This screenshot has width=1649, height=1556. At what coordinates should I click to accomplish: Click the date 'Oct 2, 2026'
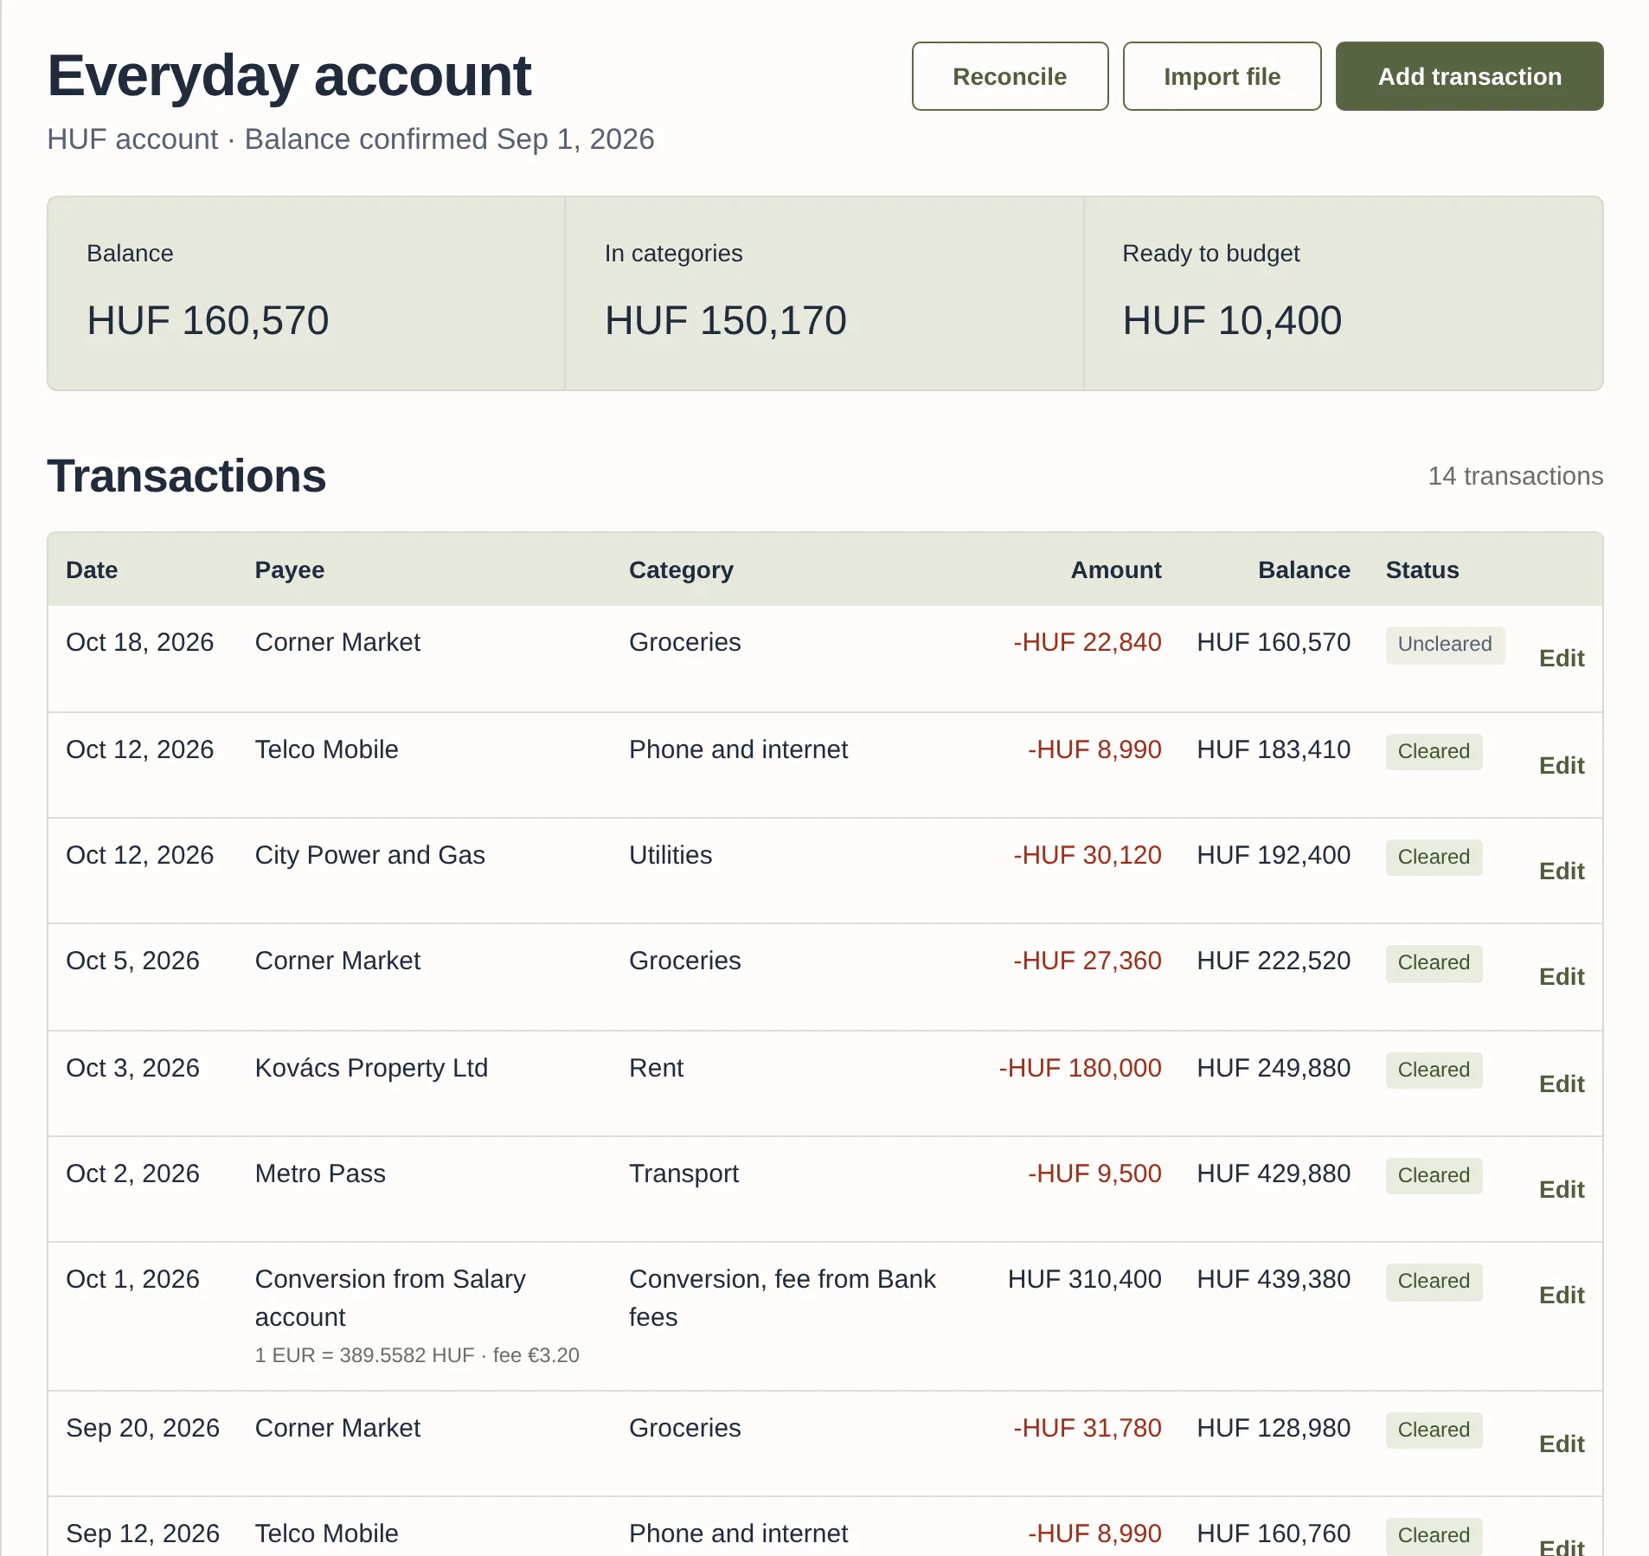tap(132, 1173)
